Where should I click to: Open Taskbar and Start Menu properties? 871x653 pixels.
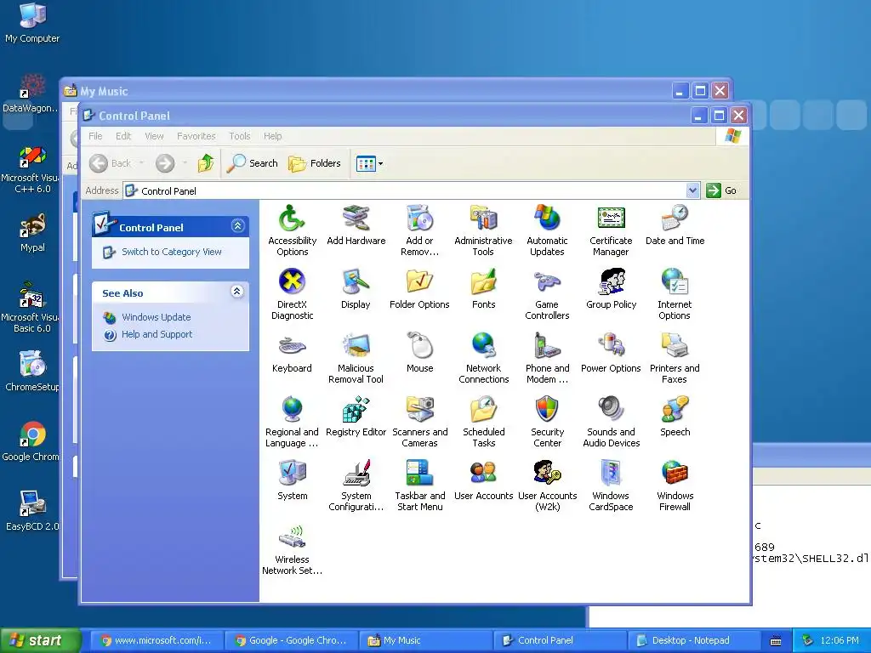(420, 485)
